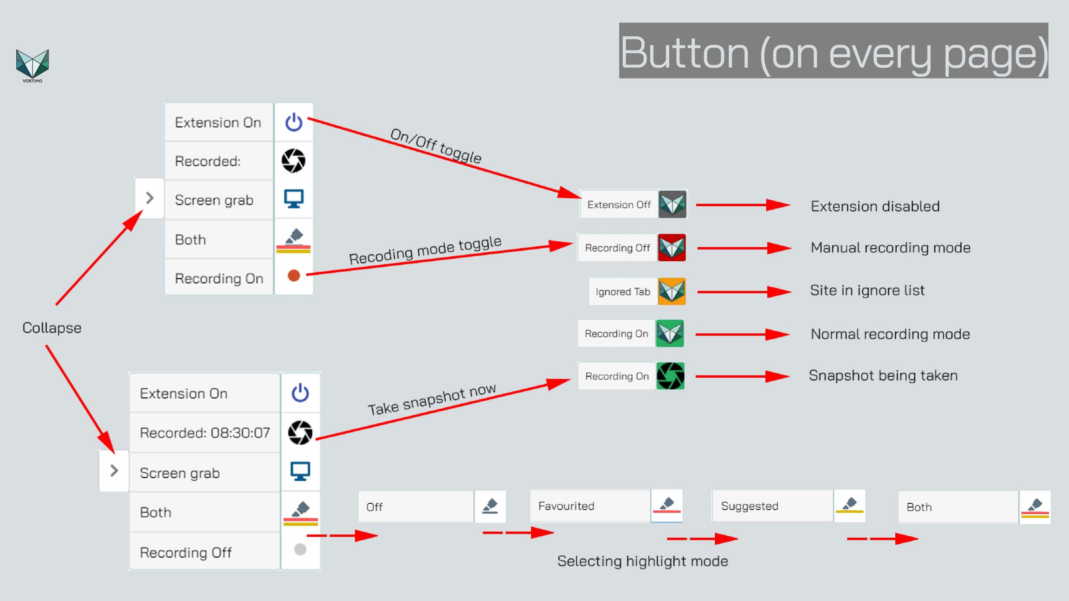Click the 'Favourited' highlight mode field
Screen dimensions: 1069x601
coord(590,506)
